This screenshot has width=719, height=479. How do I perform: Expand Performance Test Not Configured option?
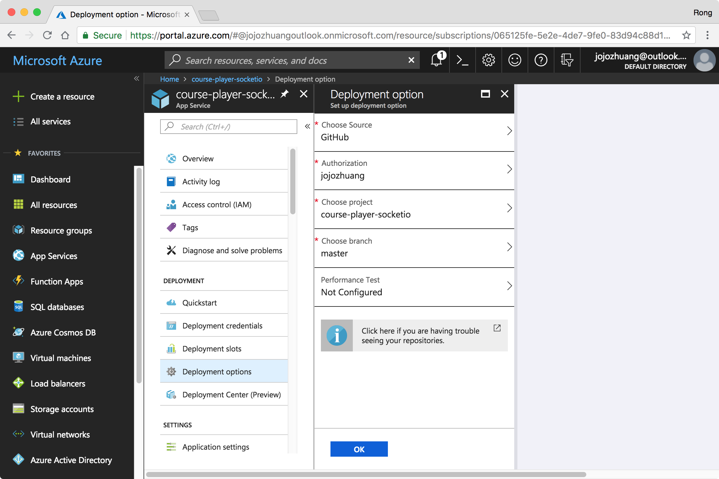point(414,287)
